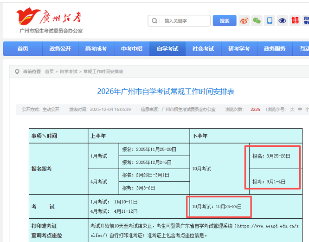
Task: Click the Weibo icon in header
Action: tap(244, 20)
